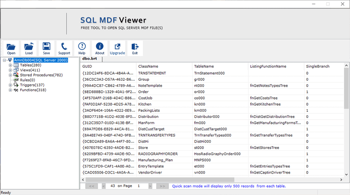The width and height of the screenshot is (350, 195).
Task: Click the ListingFunctionName column header
Action: (x=276, y=66)
